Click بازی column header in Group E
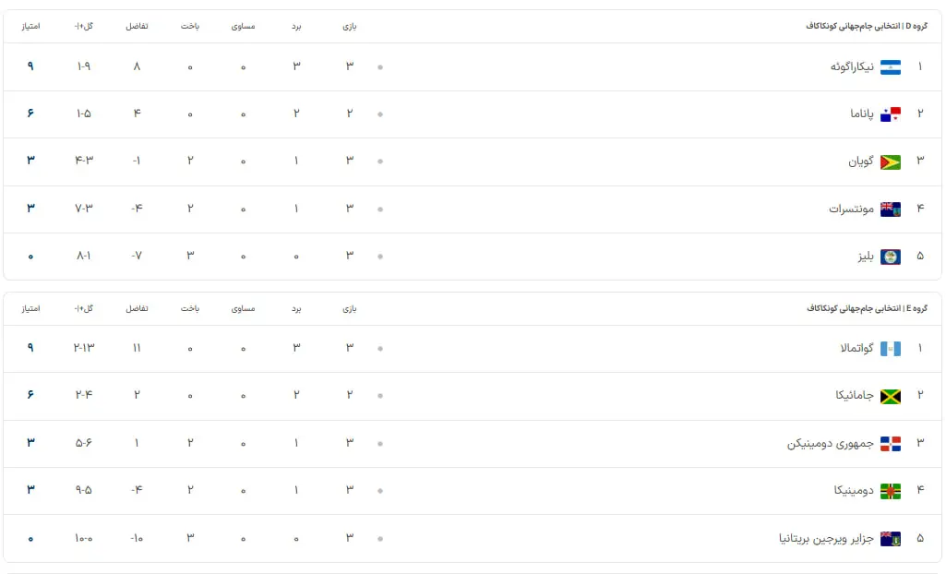This screenshot has width=946, height=574. tap(350, 309)
